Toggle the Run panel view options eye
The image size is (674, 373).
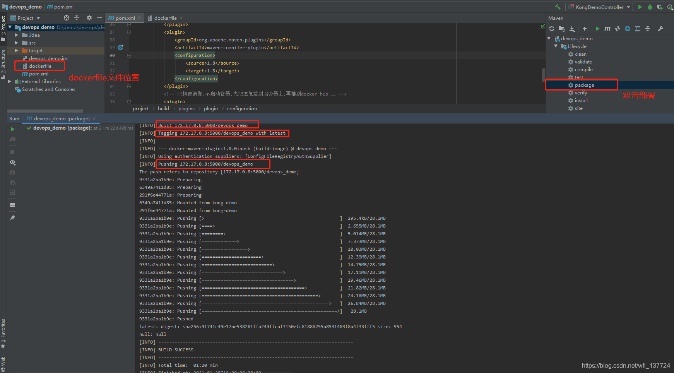(12, 162)
